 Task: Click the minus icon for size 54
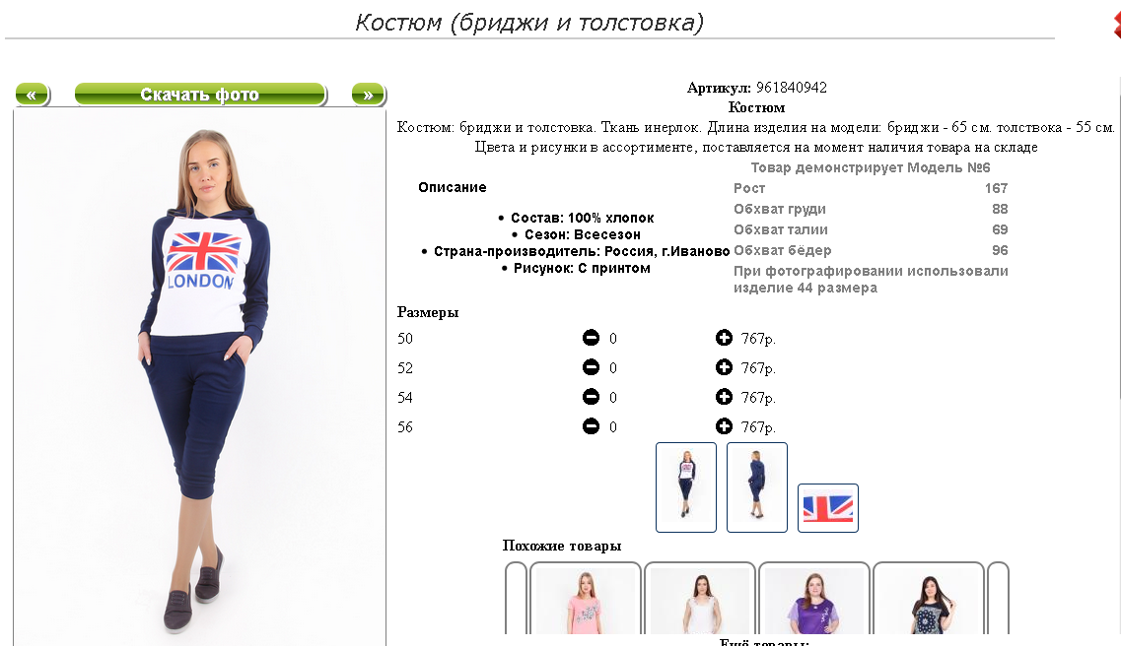[x=591, y=397]
